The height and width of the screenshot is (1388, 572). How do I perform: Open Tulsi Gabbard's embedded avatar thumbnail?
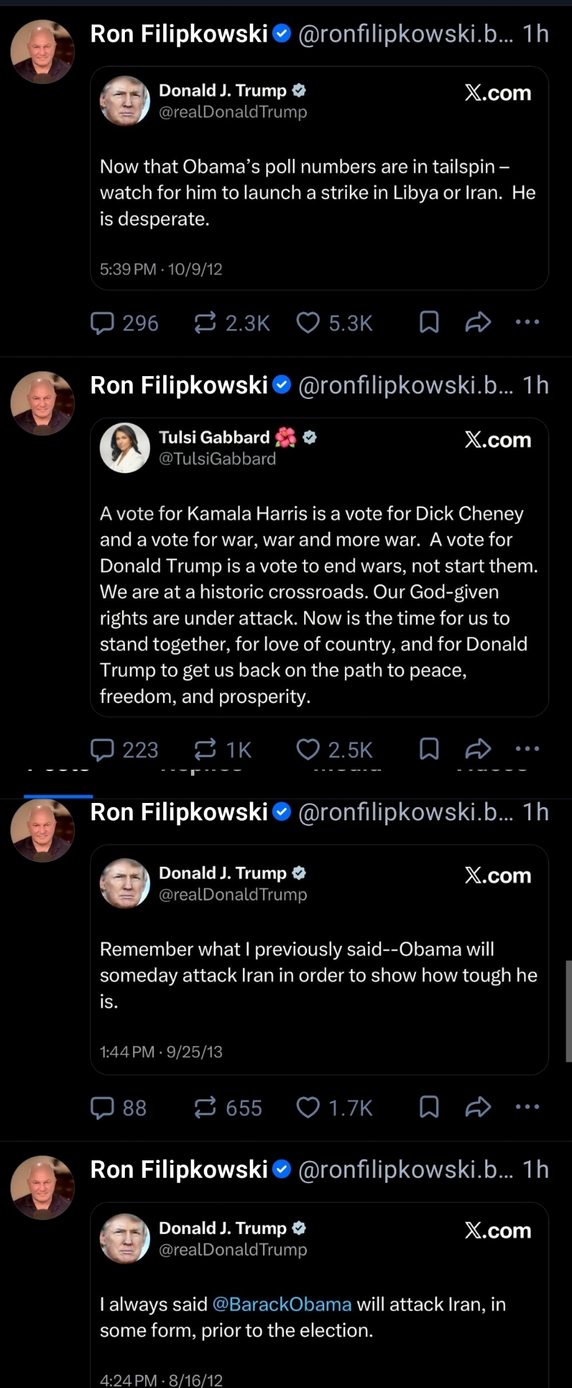[x=125, y=448]
